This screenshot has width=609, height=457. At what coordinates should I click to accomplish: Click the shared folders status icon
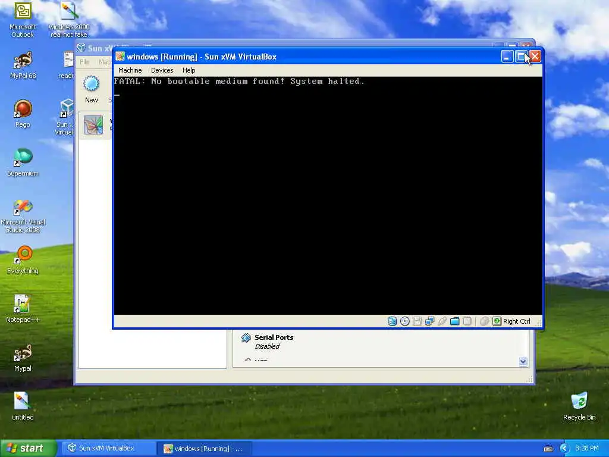[454, 321]
